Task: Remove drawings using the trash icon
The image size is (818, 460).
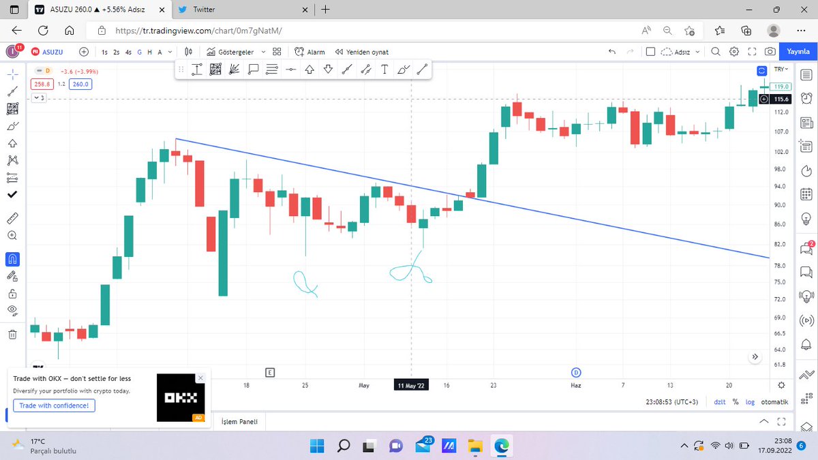Action: coord(12,335)
